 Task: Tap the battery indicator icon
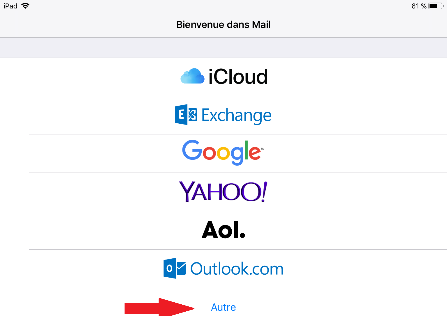tap(436, 6)
